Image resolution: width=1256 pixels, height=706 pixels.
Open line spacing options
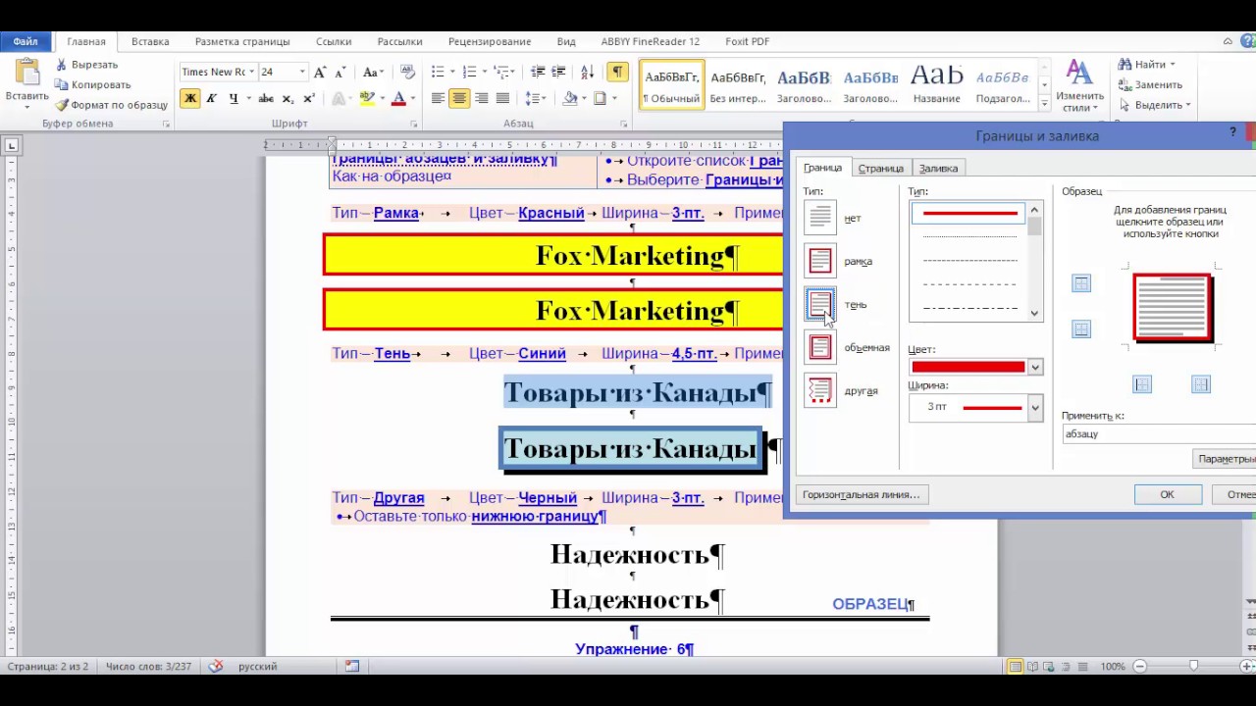click(x=535, y=98)
